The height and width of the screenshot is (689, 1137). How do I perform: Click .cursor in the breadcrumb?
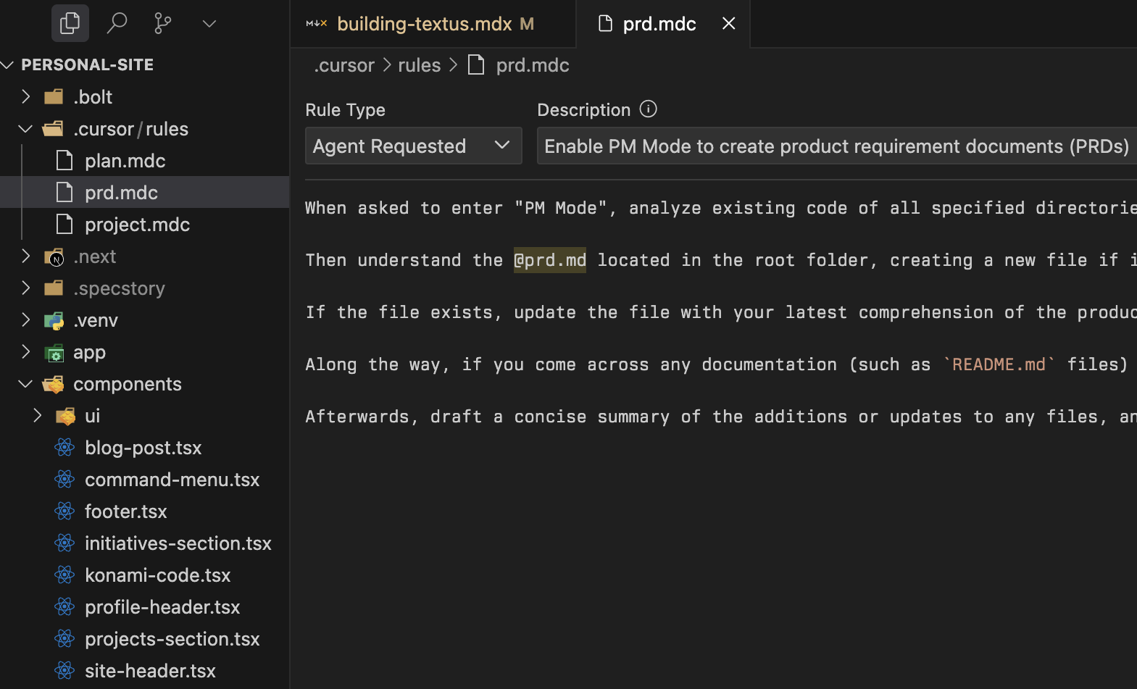[x=344, y=65]
